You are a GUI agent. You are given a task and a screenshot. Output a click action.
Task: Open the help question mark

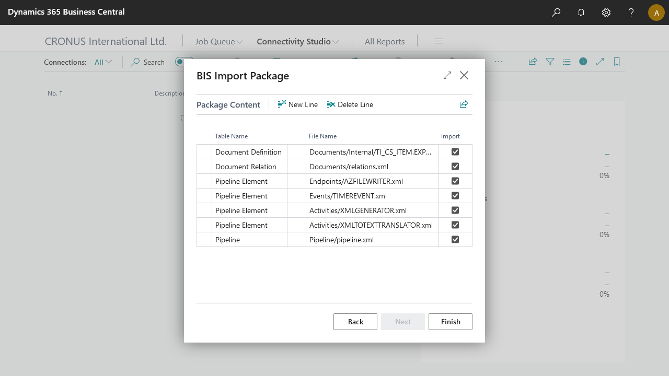click(x=631, y=12)
